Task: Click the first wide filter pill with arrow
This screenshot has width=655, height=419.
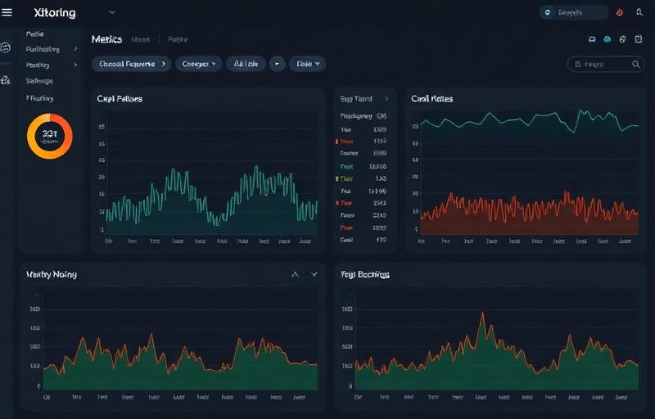Action: tap(131, 63)
